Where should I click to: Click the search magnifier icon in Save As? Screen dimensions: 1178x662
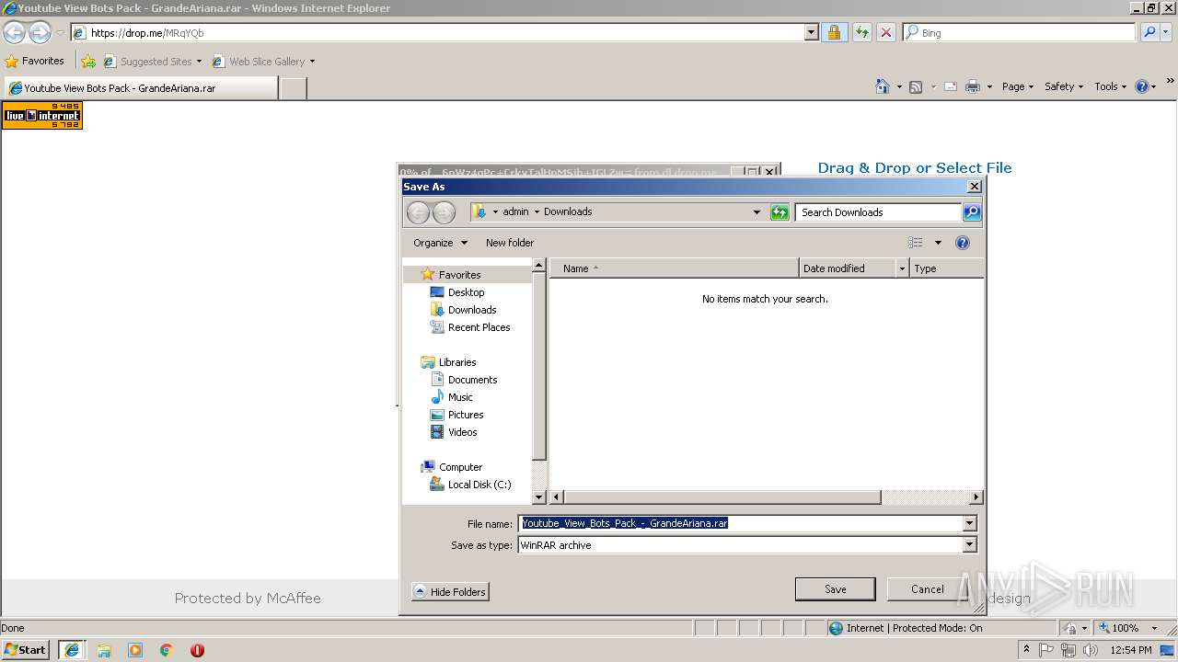[972, 212]
